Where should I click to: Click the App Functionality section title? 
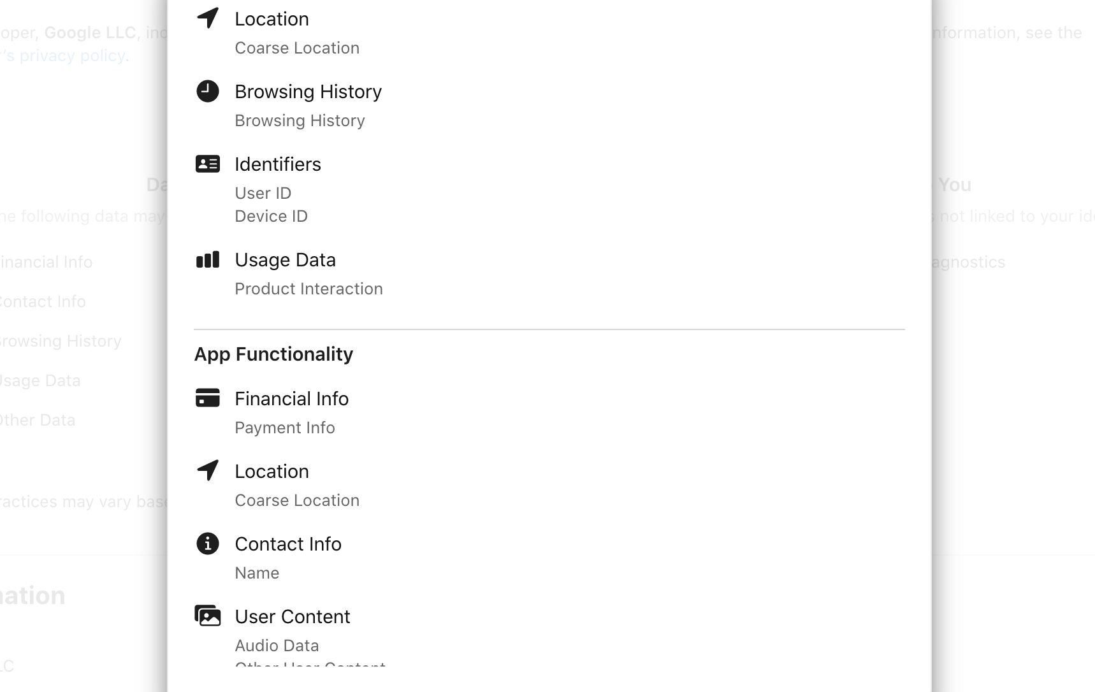(273, 354)
